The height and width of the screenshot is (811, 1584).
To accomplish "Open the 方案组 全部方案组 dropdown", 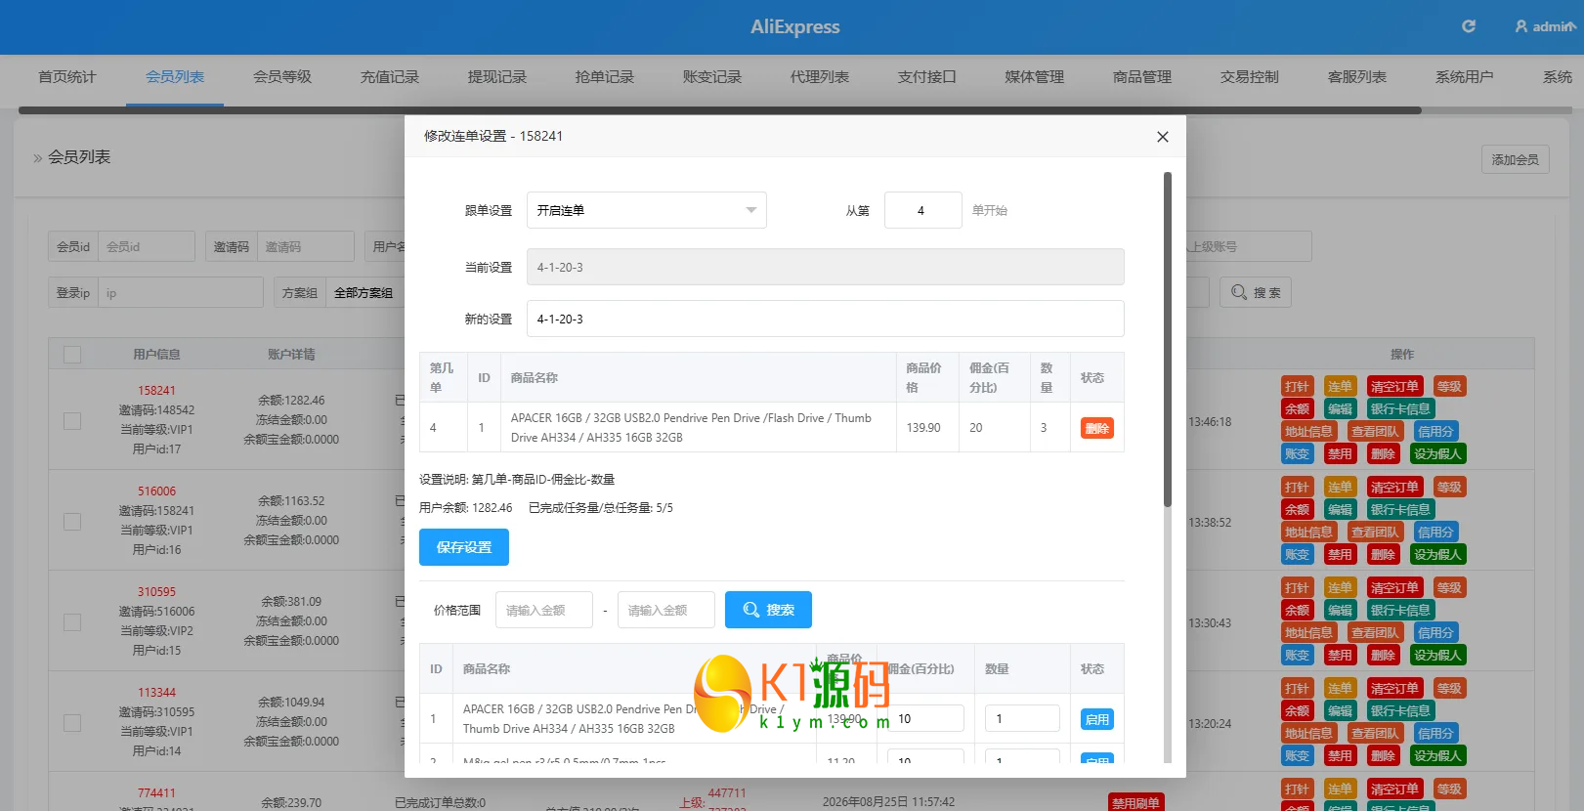I will click(x=366, y=293).
